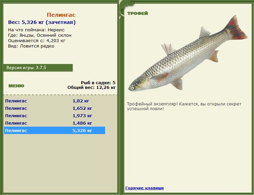Select the Пелингас 1,82 кг row
This screenshot has height=195, width=254.
[55, 101]
